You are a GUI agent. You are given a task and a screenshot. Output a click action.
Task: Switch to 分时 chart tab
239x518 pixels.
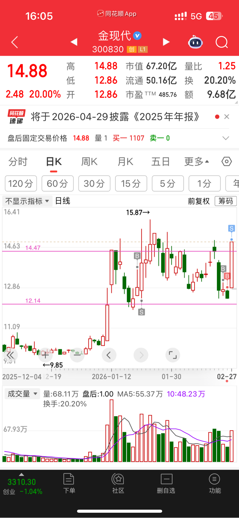pyautogui.click(x=18, y=162)
